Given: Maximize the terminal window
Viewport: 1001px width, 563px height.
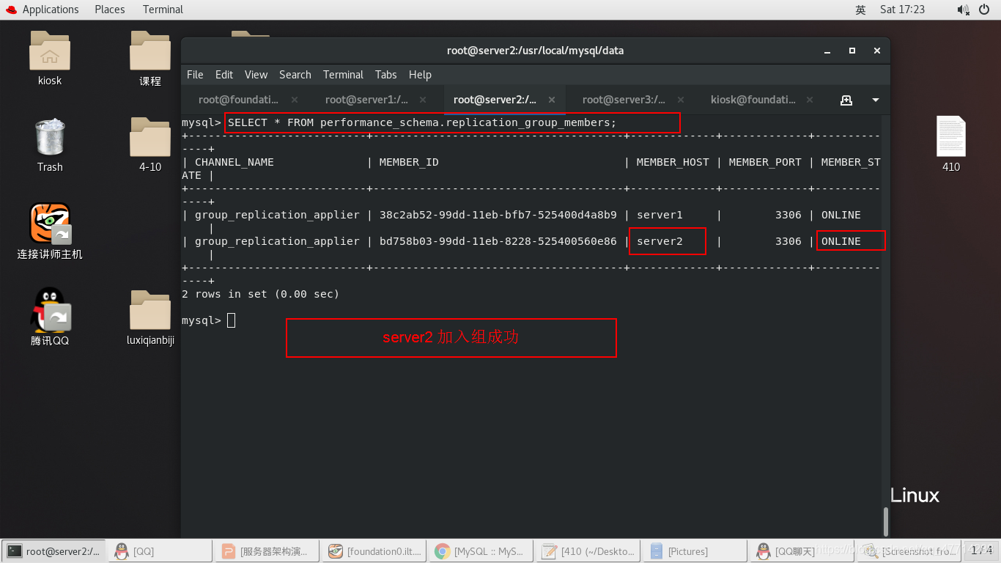Looking at the screenshot, I should click(x=852, y=51).
